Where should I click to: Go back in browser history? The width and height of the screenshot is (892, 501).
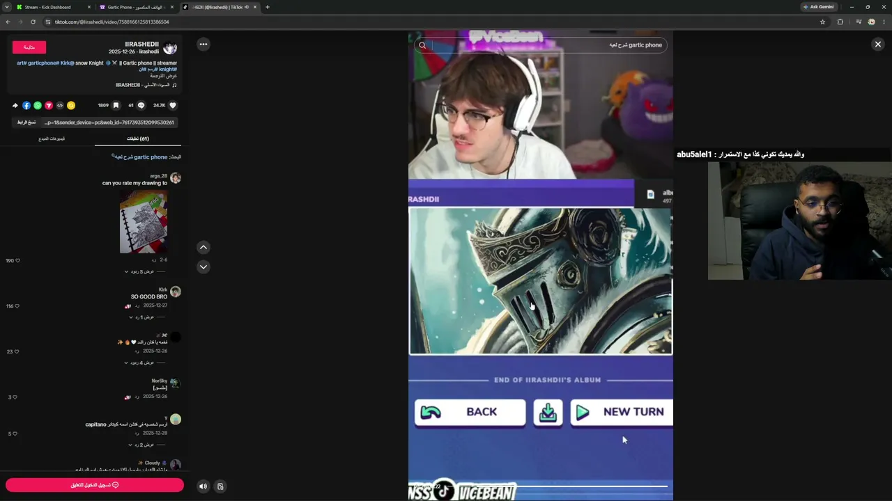point(8,22)
